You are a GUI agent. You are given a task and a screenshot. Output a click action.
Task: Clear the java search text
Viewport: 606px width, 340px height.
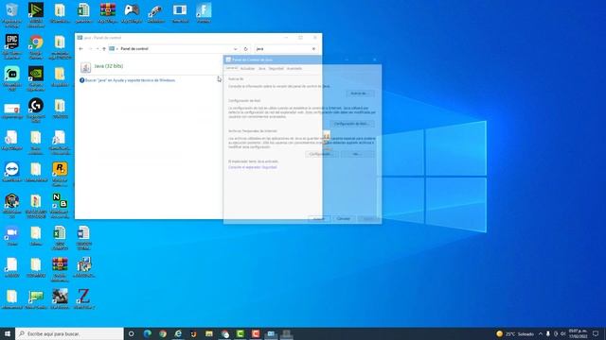[313, 49]
